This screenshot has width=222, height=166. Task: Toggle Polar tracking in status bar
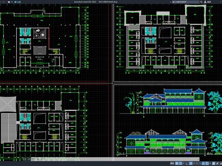pos(191,163)
